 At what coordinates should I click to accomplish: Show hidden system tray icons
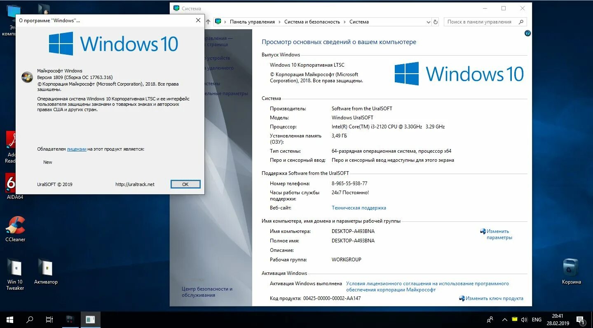[504, 319]
